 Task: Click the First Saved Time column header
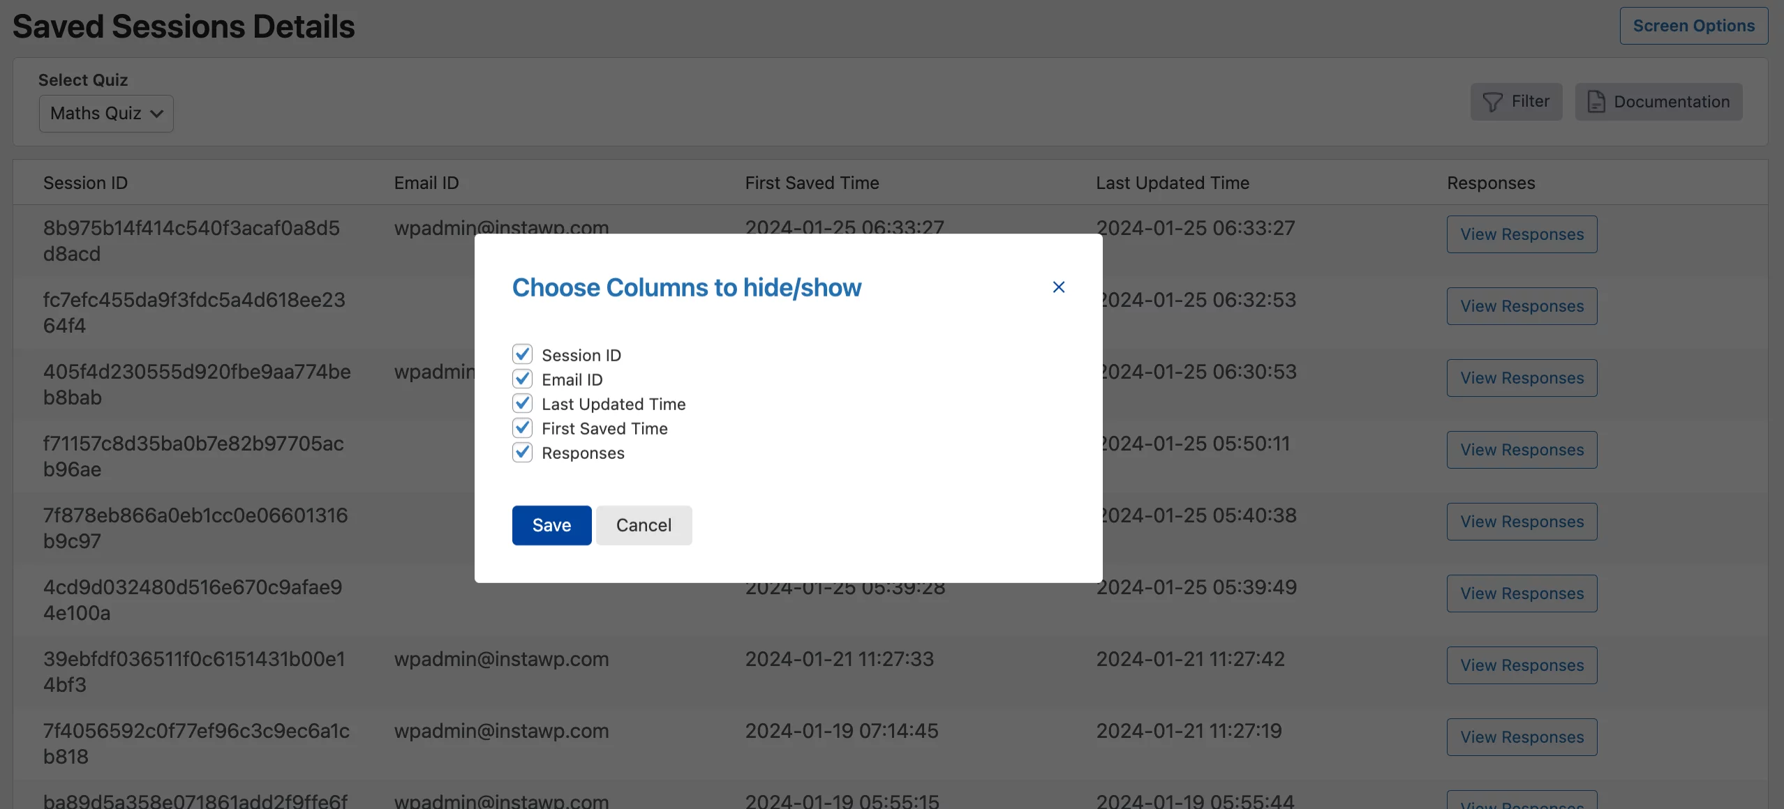(x=812, y=183)
